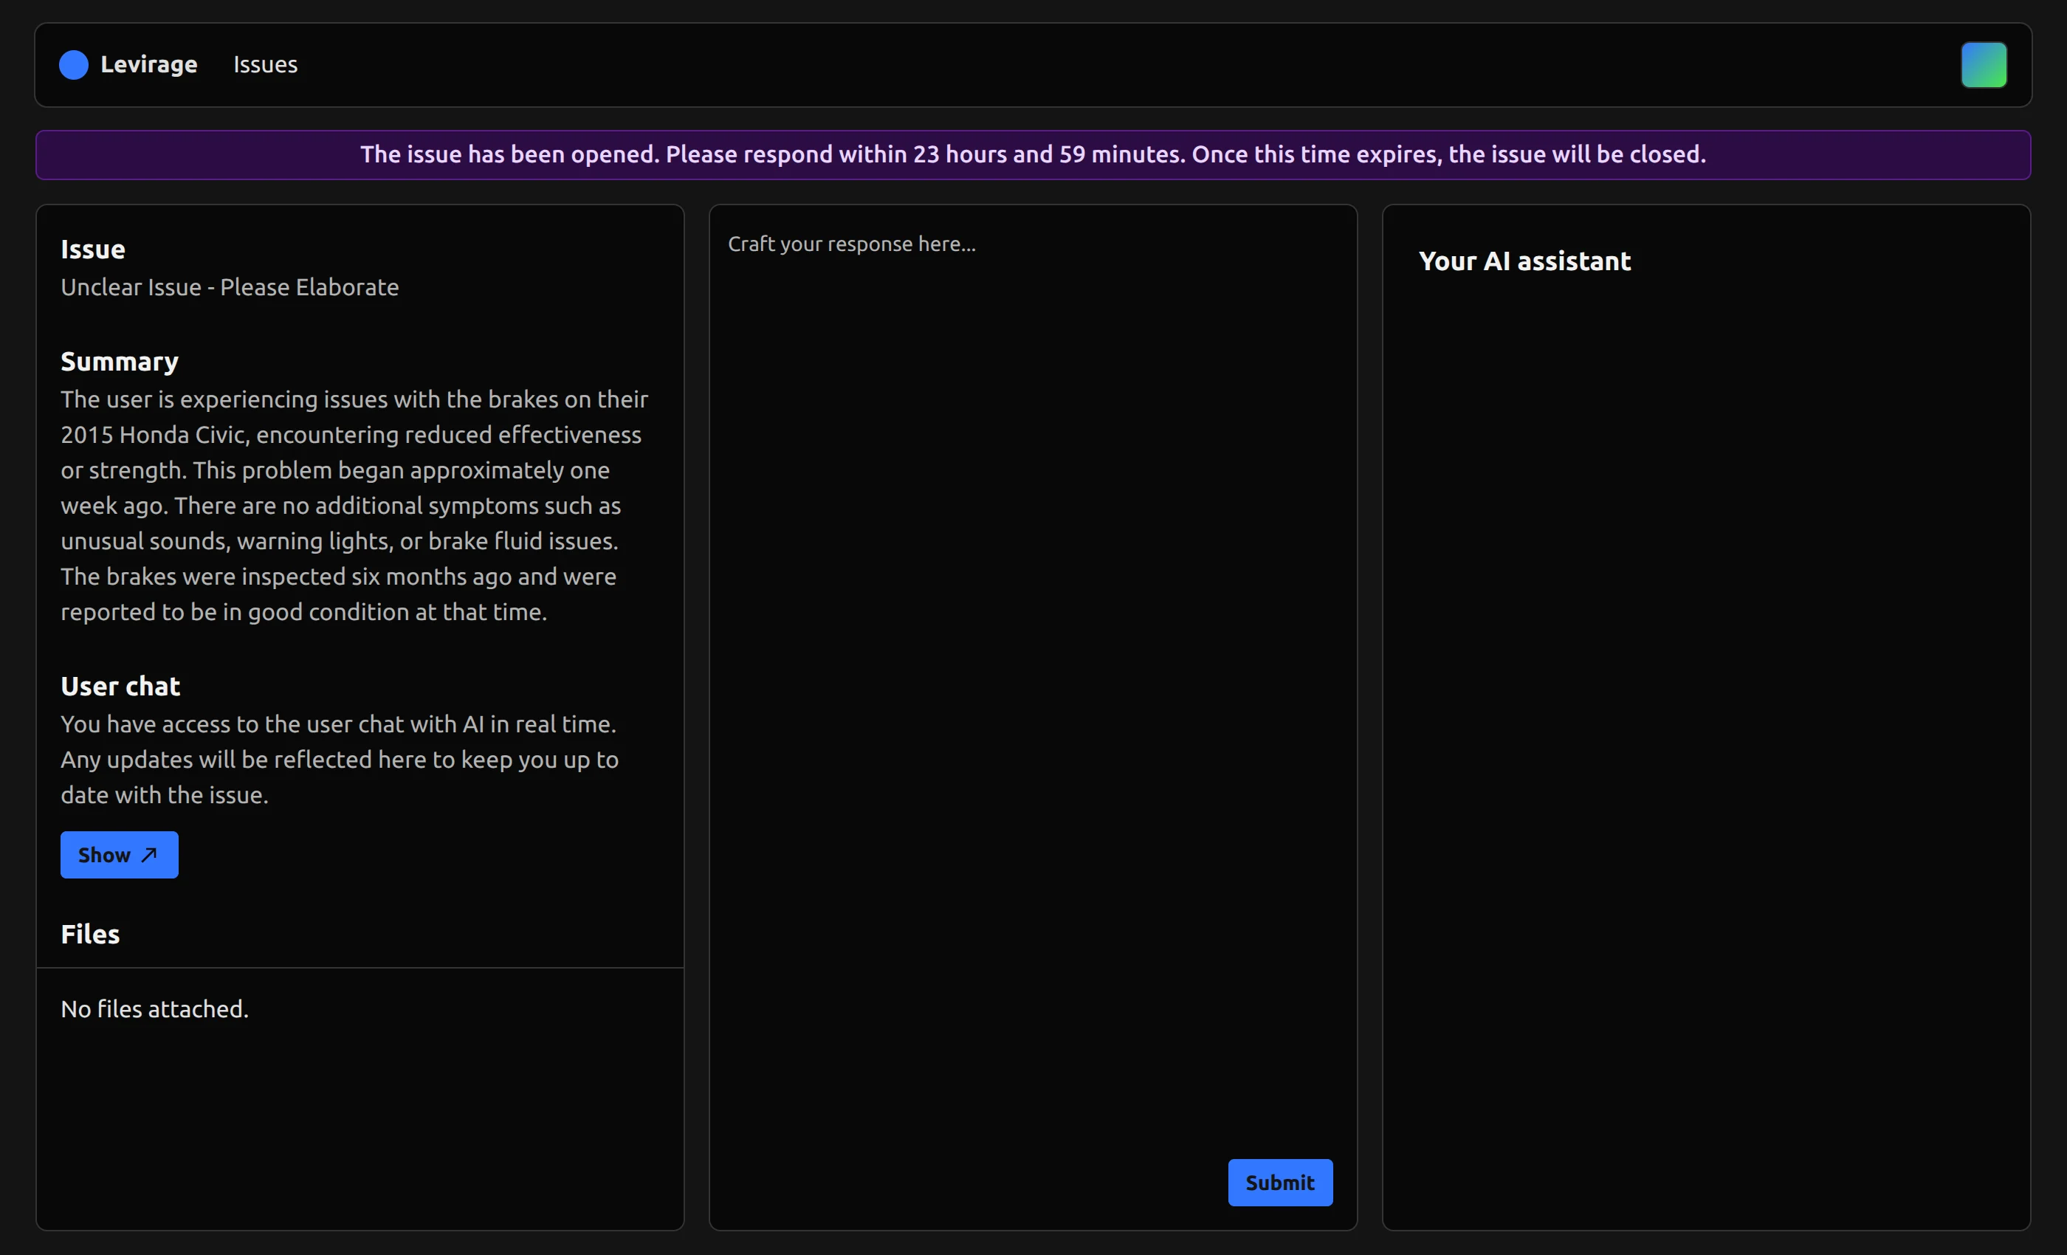
Task: Submit the response
Action: tap(1279, 1182)
